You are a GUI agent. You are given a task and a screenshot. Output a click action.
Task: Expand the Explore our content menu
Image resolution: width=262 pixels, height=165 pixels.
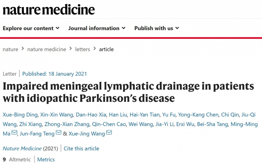click(31, 28)
